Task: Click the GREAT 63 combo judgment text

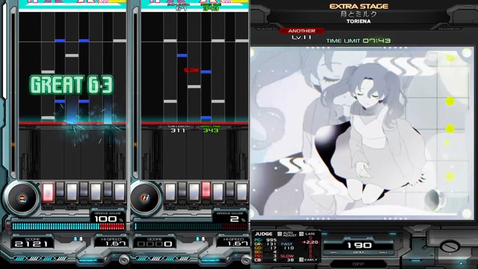Action: pos(71,85)
